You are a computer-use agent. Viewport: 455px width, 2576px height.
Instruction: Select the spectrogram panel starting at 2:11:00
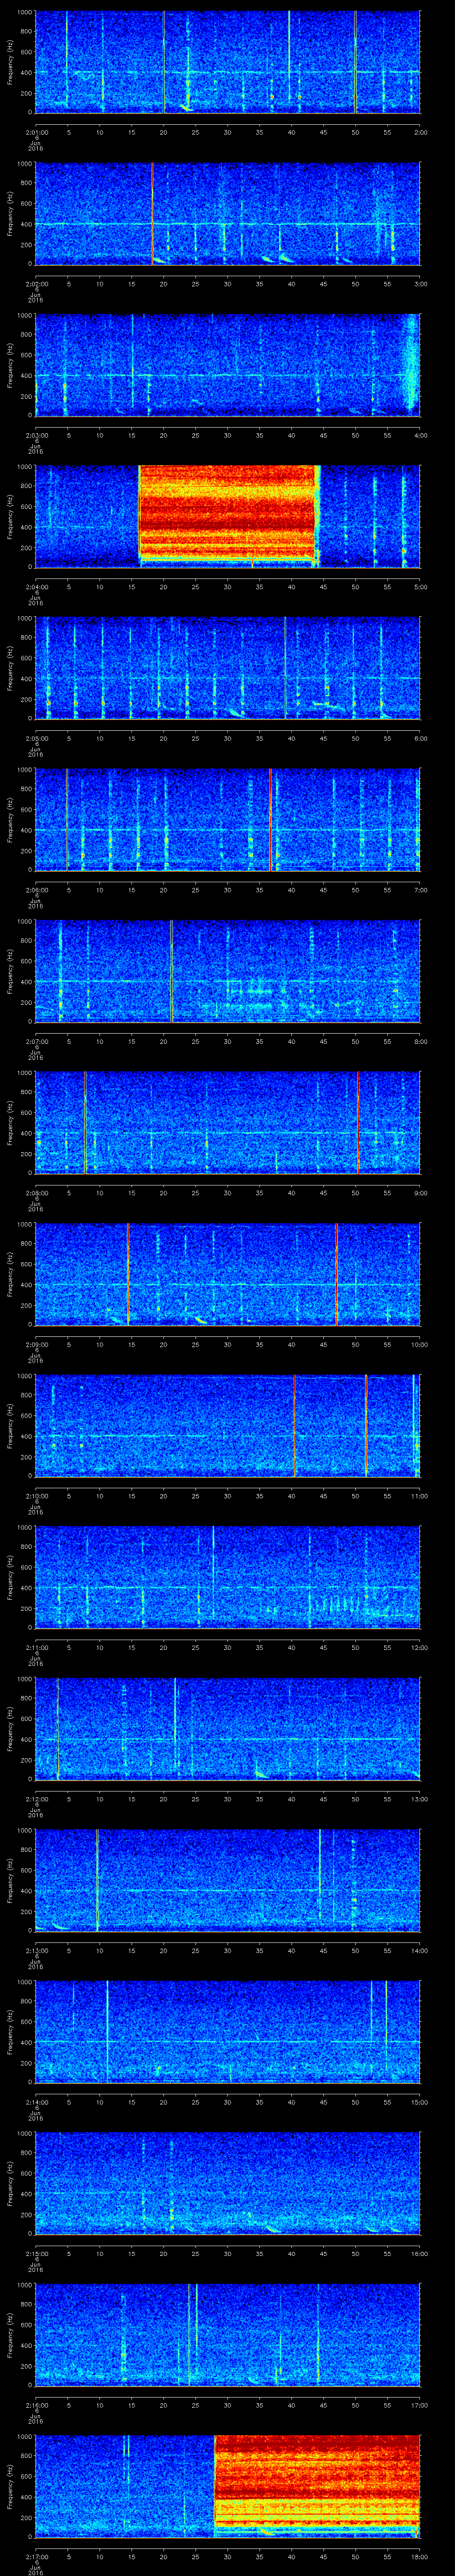click(x=227, y=1576)
